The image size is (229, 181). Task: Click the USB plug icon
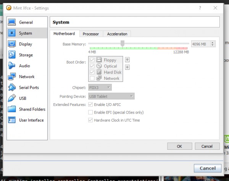pos(12,98)
